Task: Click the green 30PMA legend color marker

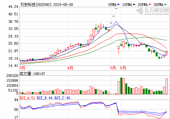Action: tap(165, 5)
